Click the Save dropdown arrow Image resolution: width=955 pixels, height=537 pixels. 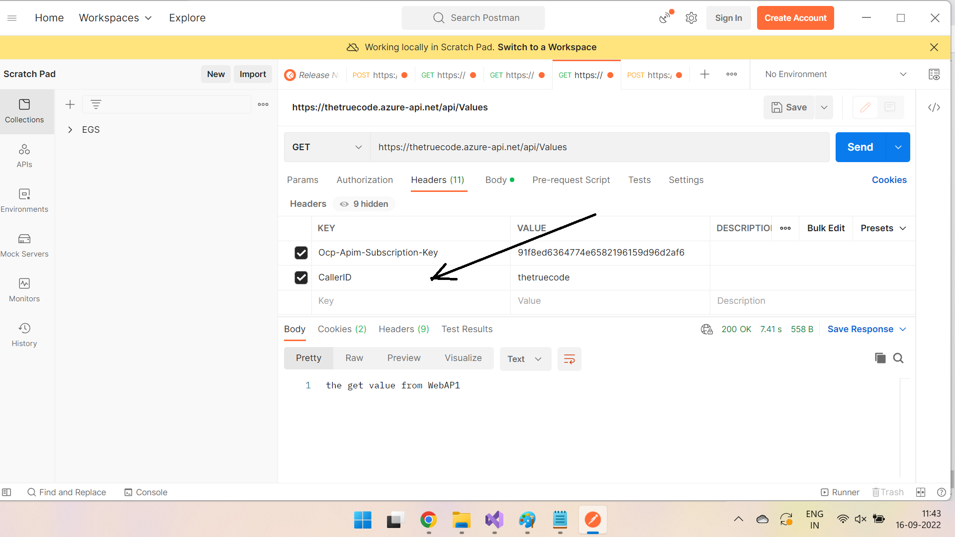click(825, 107)
